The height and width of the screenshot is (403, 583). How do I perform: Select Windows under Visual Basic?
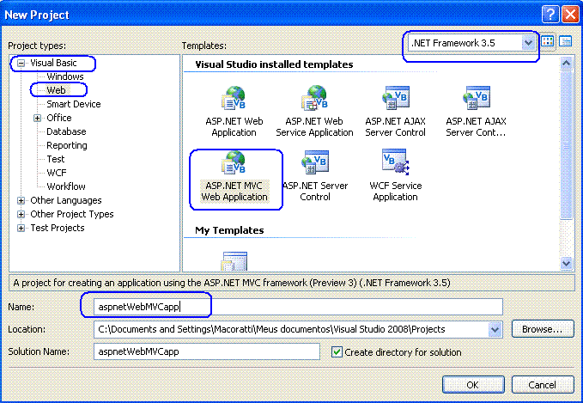point(65,76)
